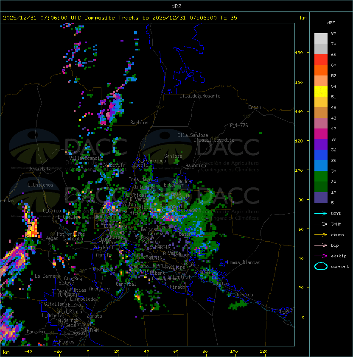Click the yellow eburn arrow in legend
The width and height of the screenshot is (353, 357).
click(321, 235)
